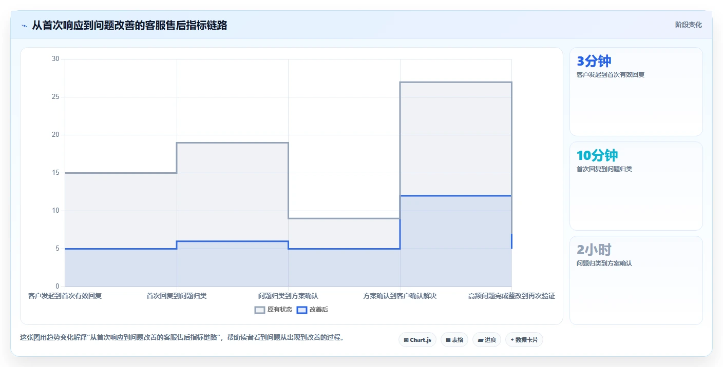Click y-axis tick label 25
Screen dimensions: 723x367
tap(56, 97)
